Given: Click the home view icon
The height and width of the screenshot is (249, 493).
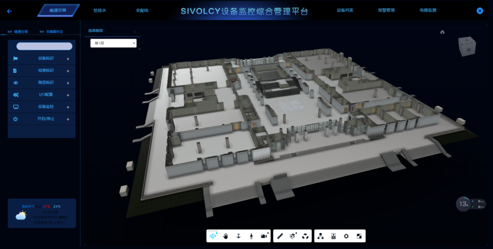Looking at the screenshot, I should click(442, 32).
